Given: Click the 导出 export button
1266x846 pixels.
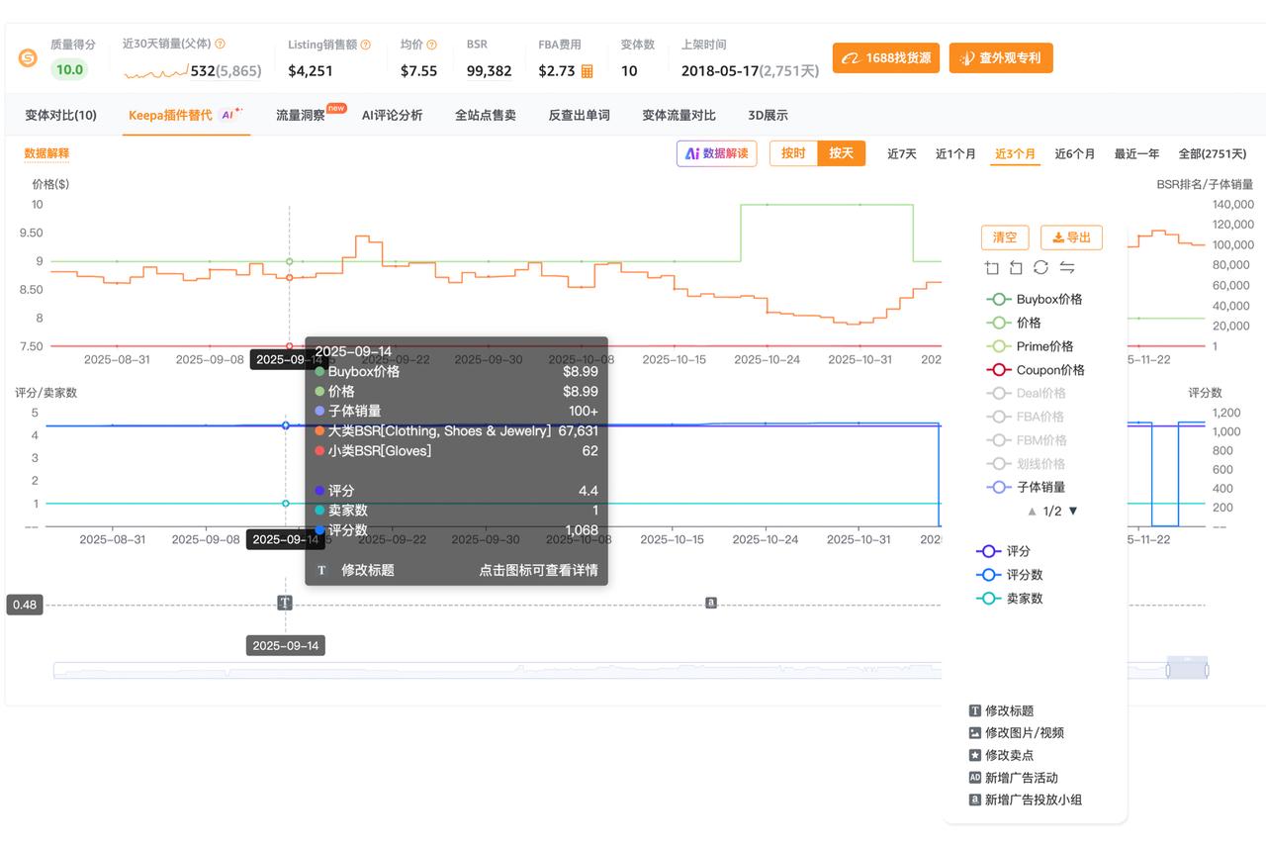Looking at the screenshot, I should (x=1071, y=237).
